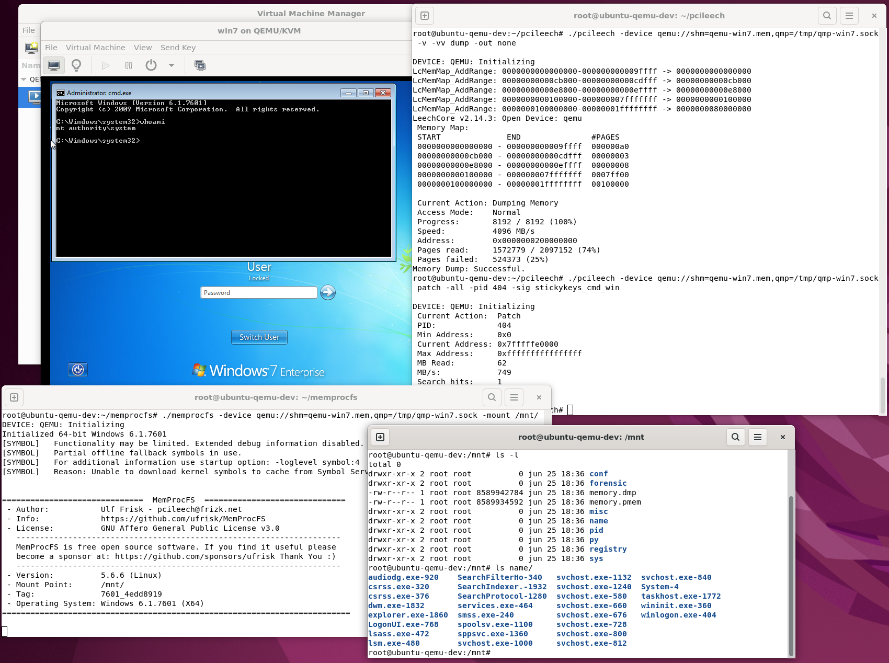Click 'LogonUI.exe-768' in the name listing
The height and width of the screenshot is (663, 889).
403,624
